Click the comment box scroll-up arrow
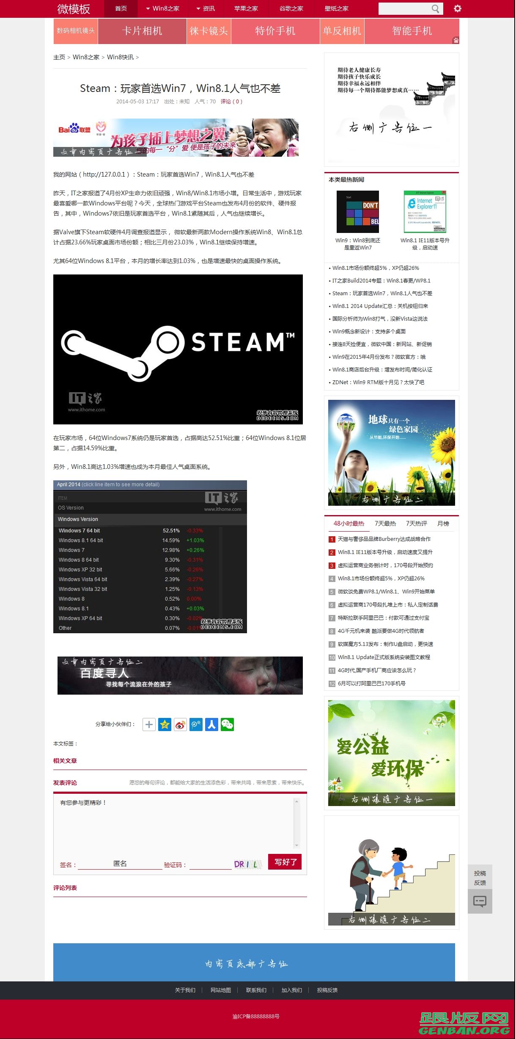Image resolution: width=516 pixels, height=1039 pixels. (296, 801)
